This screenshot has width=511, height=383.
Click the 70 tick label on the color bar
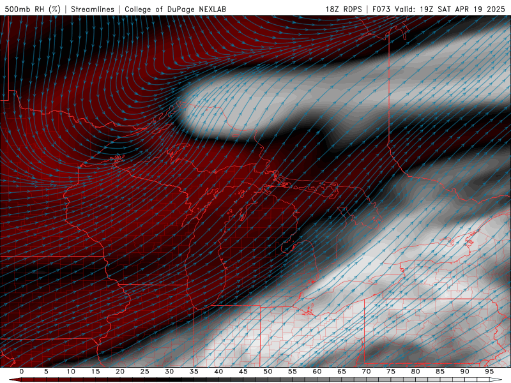pyautogui.click(x=366, y=372)
